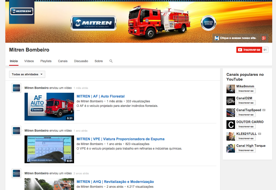Open the Google+ icon in banner
The height and width of the screenshot is (190, 276).
[x=264, y=38]
